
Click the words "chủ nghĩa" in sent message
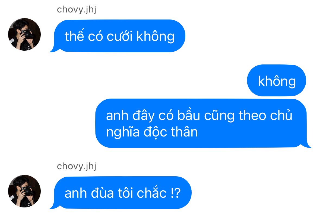coord(199,123)
